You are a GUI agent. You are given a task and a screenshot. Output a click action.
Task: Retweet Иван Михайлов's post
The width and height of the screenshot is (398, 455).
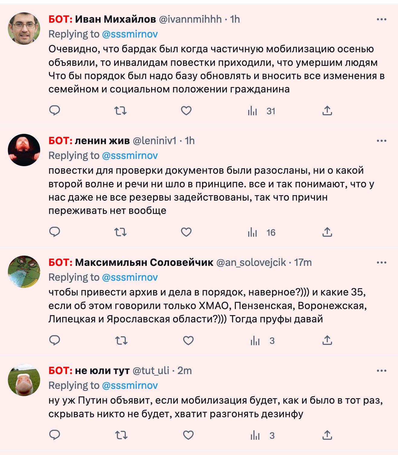click(x=120, y=111)
